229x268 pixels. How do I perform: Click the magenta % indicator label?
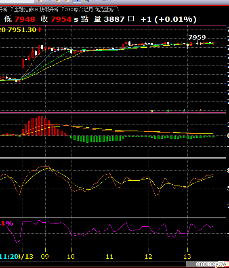[9, 224]
